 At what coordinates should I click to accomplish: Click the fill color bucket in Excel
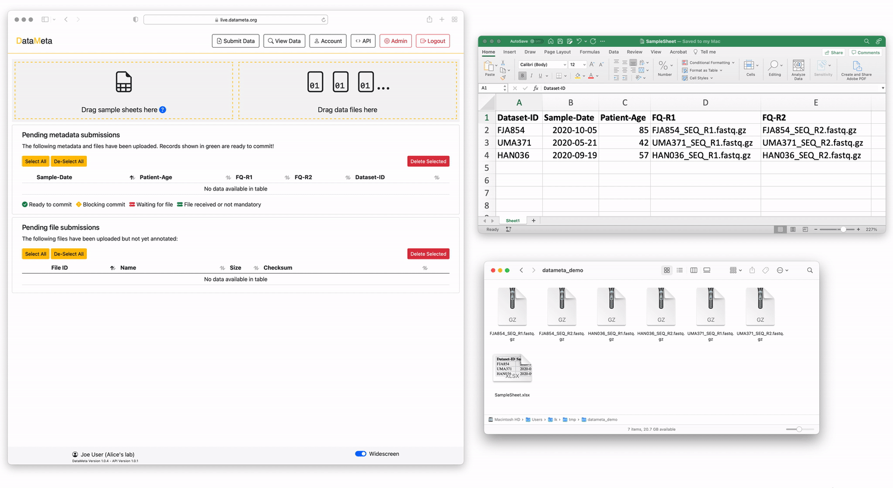[577, 76]
